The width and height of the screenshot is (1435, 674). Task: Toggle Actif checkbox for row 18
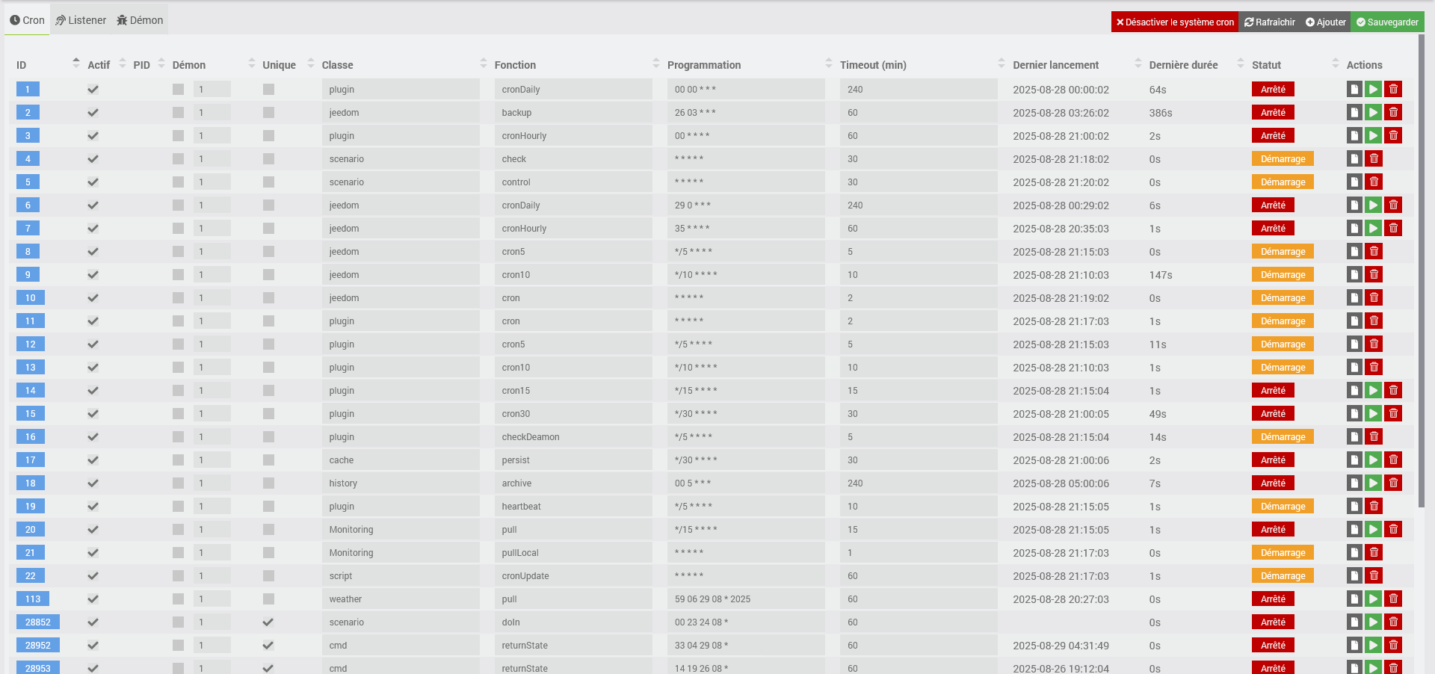coord(93,483)
